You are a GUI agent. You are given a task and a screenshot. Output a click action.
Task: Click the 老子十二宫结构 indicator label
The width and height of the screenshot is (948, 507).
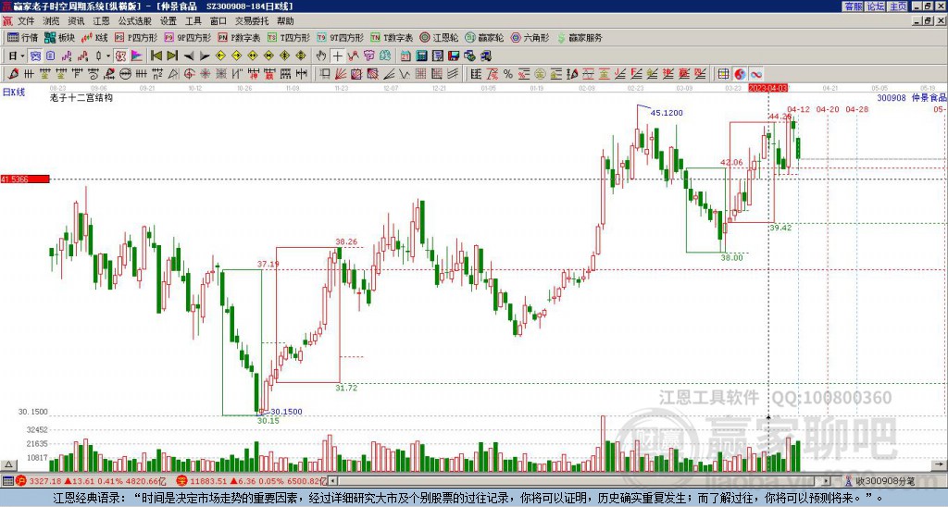(x=81, y=97)
